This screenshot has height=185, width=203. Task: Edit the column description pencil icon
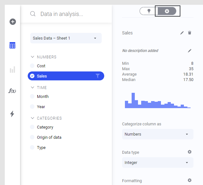click(x=190, y=50)
